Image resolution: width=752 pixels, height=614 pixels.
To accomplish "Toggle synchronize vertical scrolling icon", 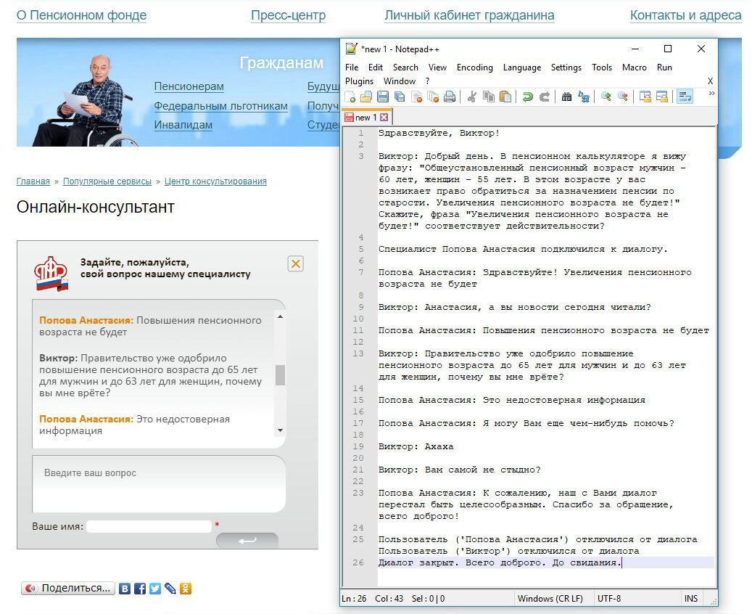I will point(645,97).
